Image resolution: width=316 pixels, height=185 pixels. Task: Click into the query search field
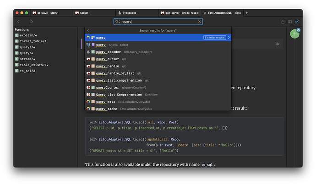[159, 22]
